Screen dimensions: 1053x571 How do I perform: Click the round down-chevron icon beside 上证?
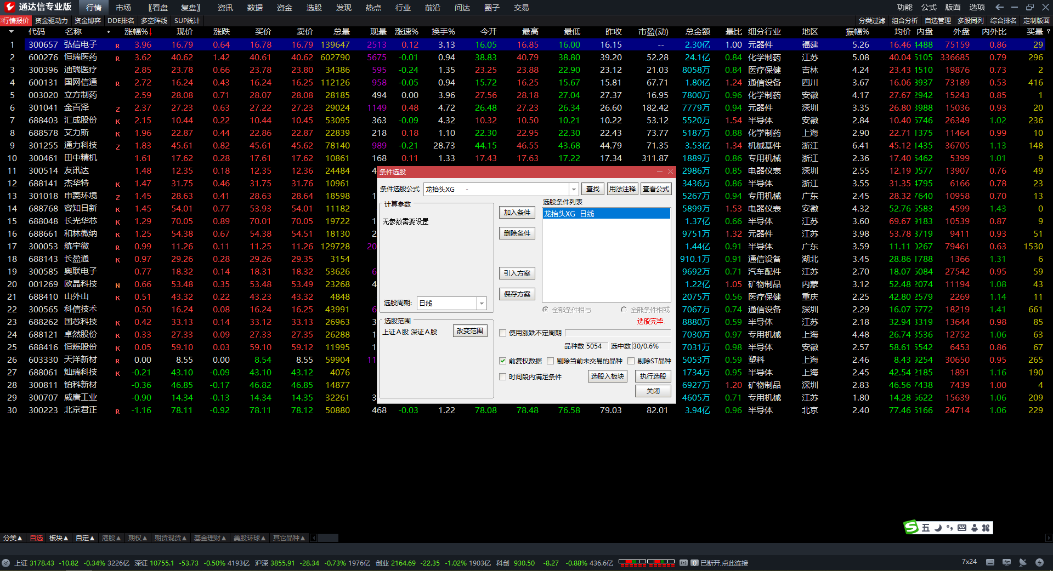(x=5, y=563)
